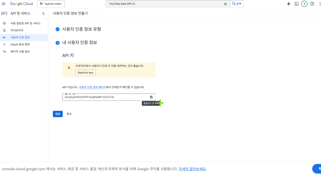The width and height of the screenshot is (321, 174).
Task: Click the completed step checkmark icon
Action: click(57, 29)
